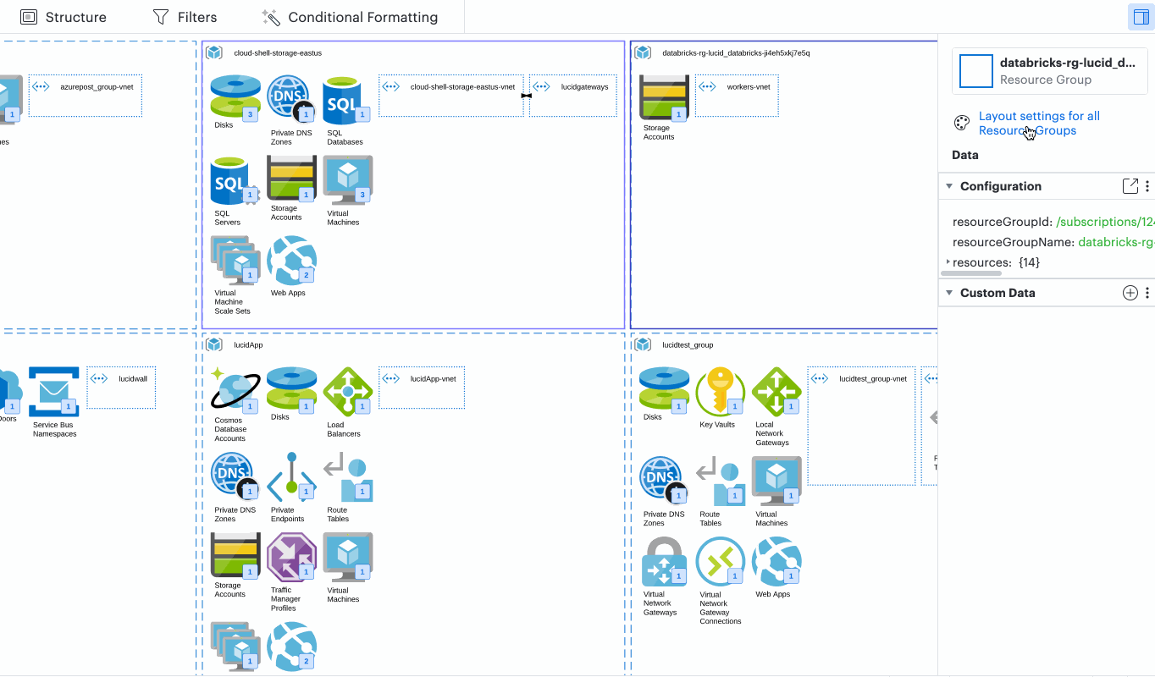
Task: Click the plus icon on Custom Data
Action: click(1130, 292)
